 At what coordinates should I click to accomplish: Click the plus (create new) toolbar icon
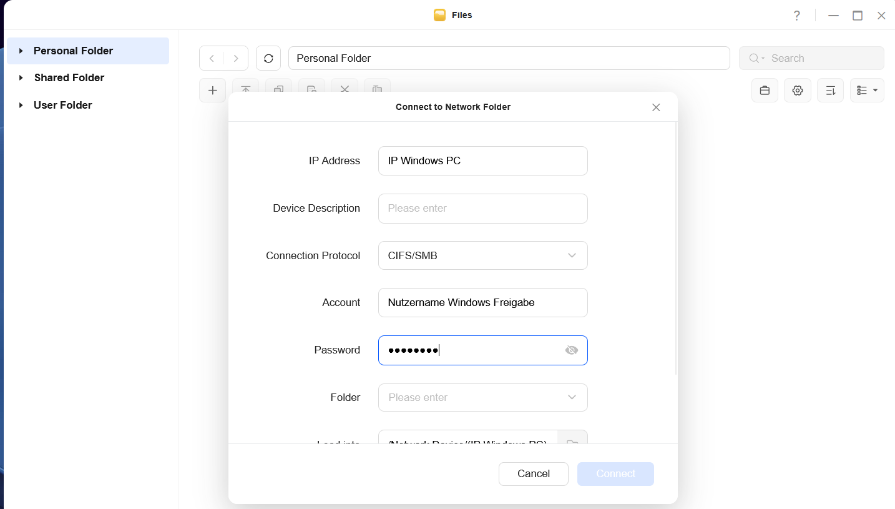click(x=212, y=91)
